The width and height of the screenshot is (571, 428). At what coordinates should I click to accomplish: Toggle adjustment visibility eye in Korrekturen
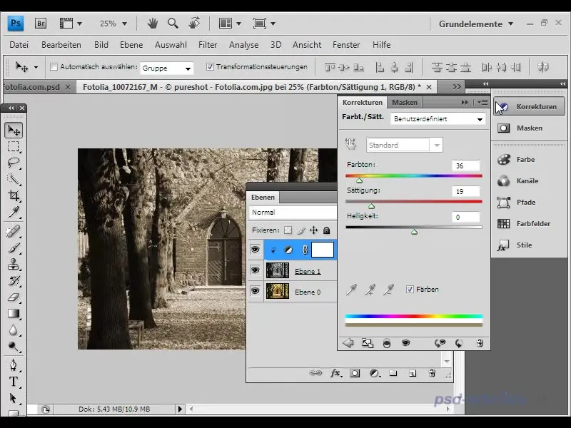(x=405, y=343)
